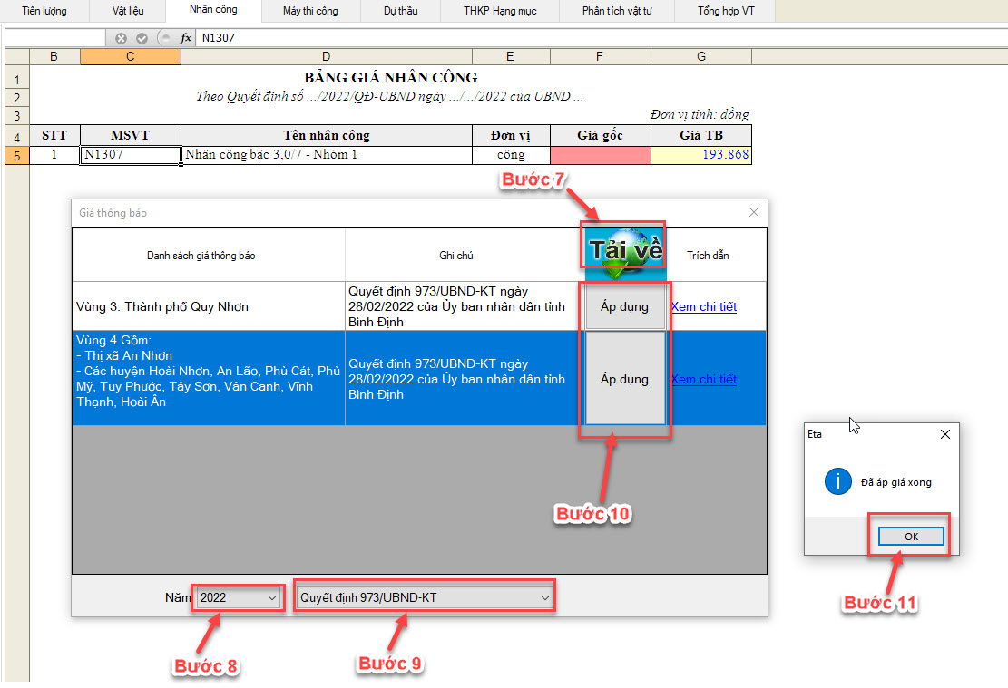The width and height of the screenshot is (1008, 688).
Task: Open the fx function icon
Action: point(186,38)
